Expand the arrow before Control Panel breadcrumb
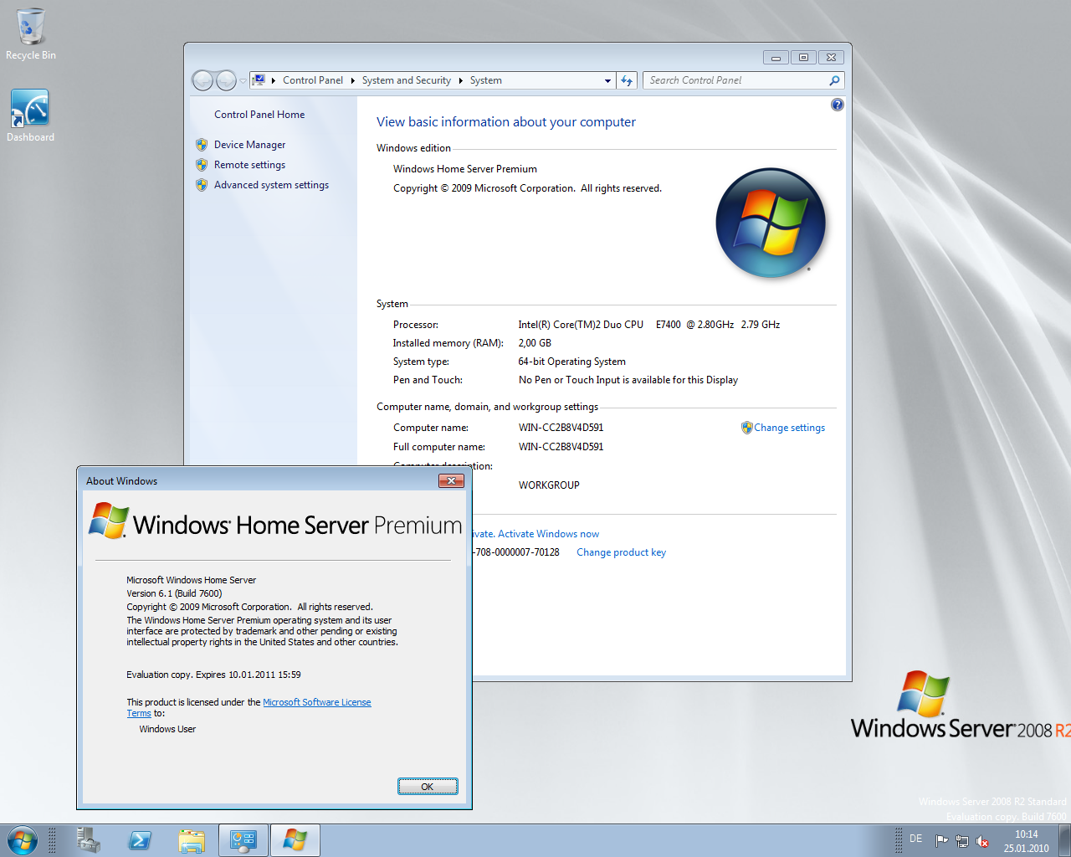Viewport: 1071px width, 857px height. pyautogui.click(x=274, y=80)
